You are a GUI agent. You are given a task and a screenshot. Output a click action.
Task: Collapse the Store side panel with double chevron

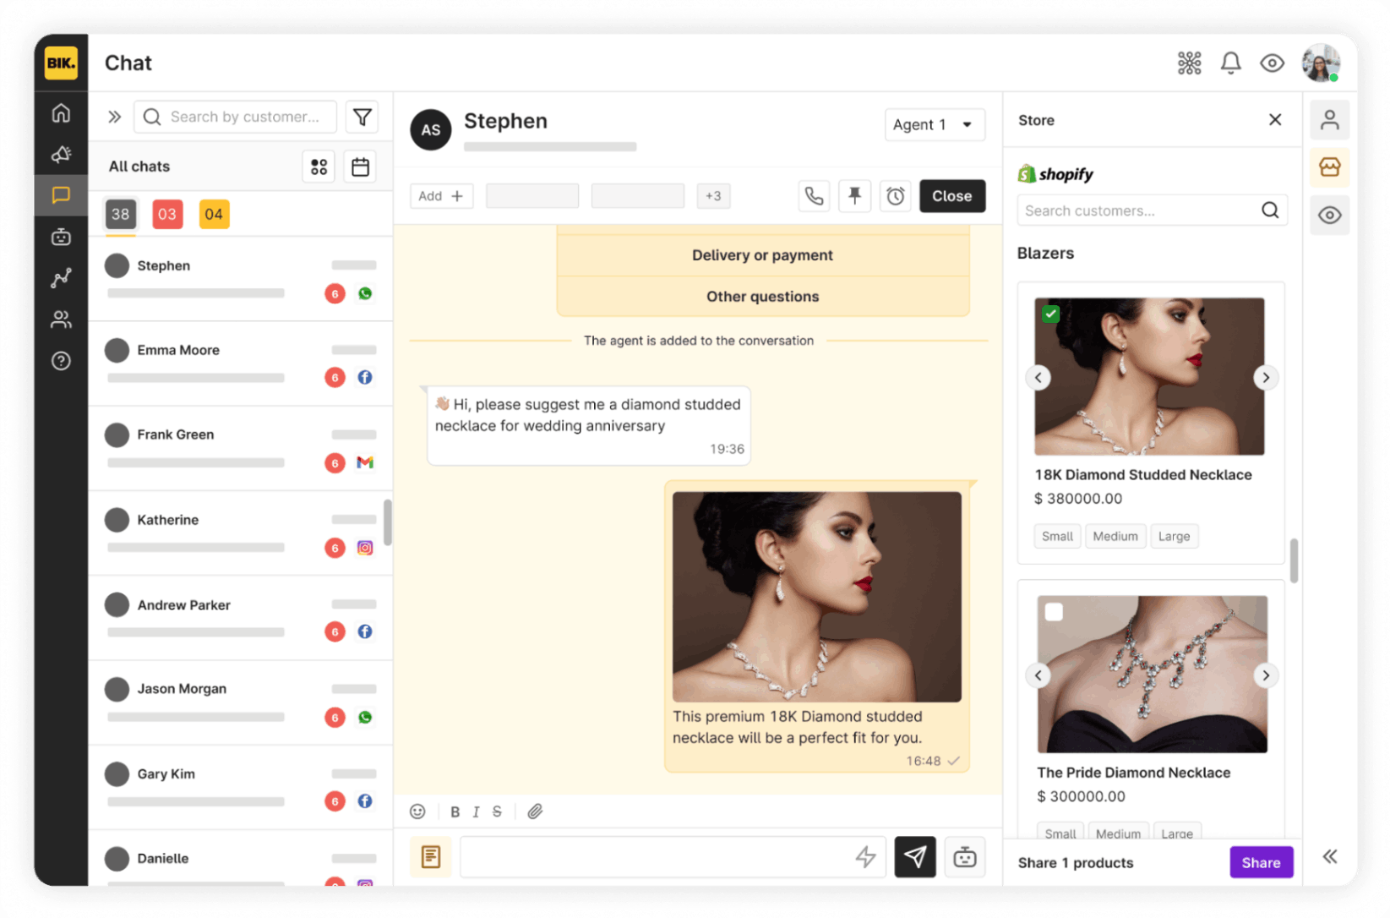click(x=1329, y=856)
